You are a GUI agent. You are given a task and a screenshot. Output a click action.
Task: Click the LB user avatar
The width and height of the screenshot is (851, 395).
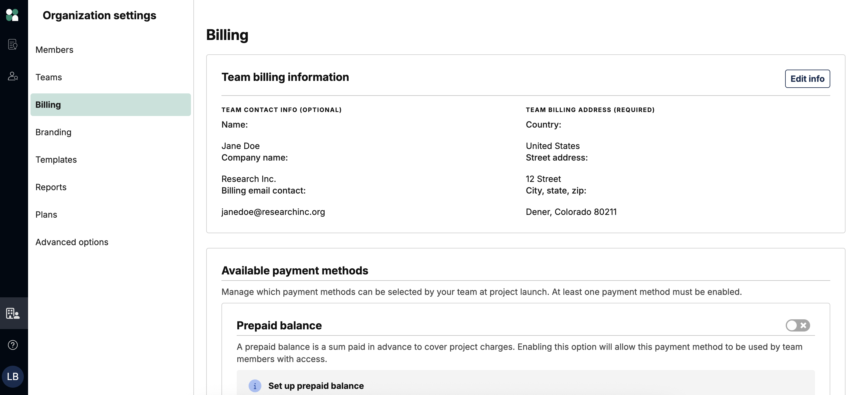(x=13, y=376)
